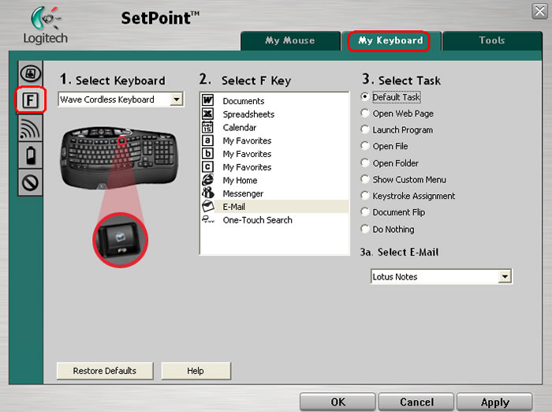Switch to the My Keyboard tab
This screenshot has height=412, width=552.
point(390,40)
